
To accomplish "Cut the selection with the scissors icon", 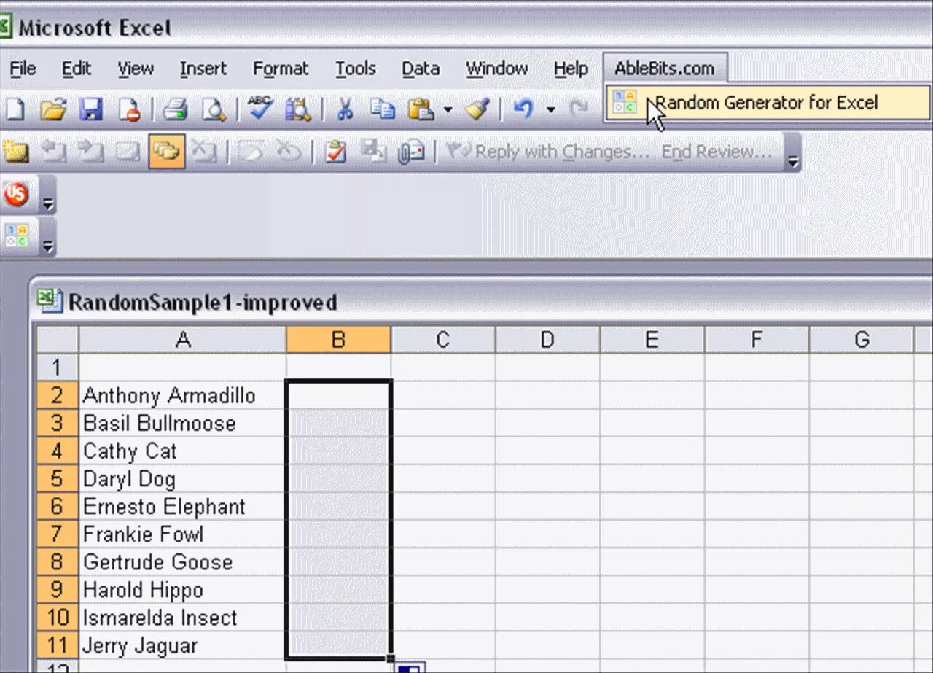I will (345, 109).
